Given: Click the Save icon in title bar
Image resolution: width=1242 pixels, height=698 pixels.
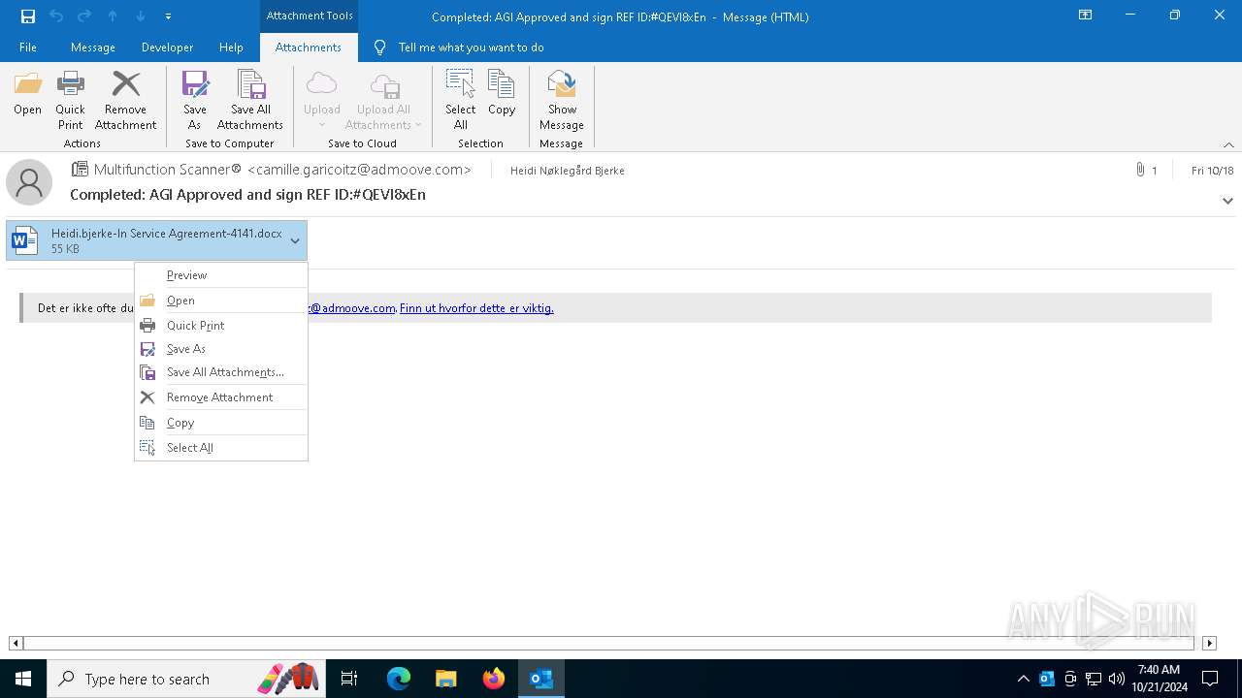Looking at the screenshot, I should tap(28, 16).
